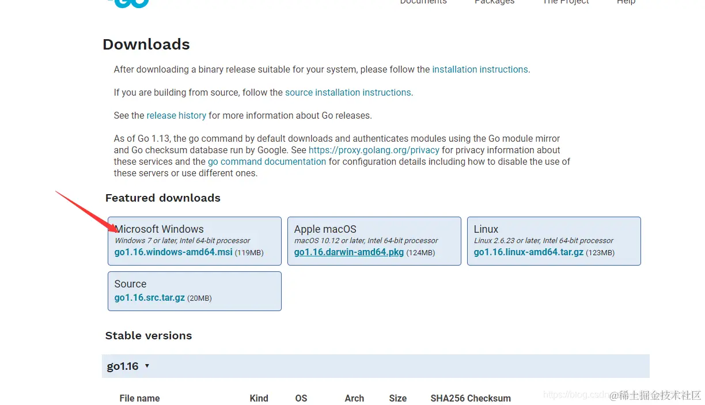Click the (20MB) size label
The height and width of the screenshot is (405, 705).
(x=199, y=298)
